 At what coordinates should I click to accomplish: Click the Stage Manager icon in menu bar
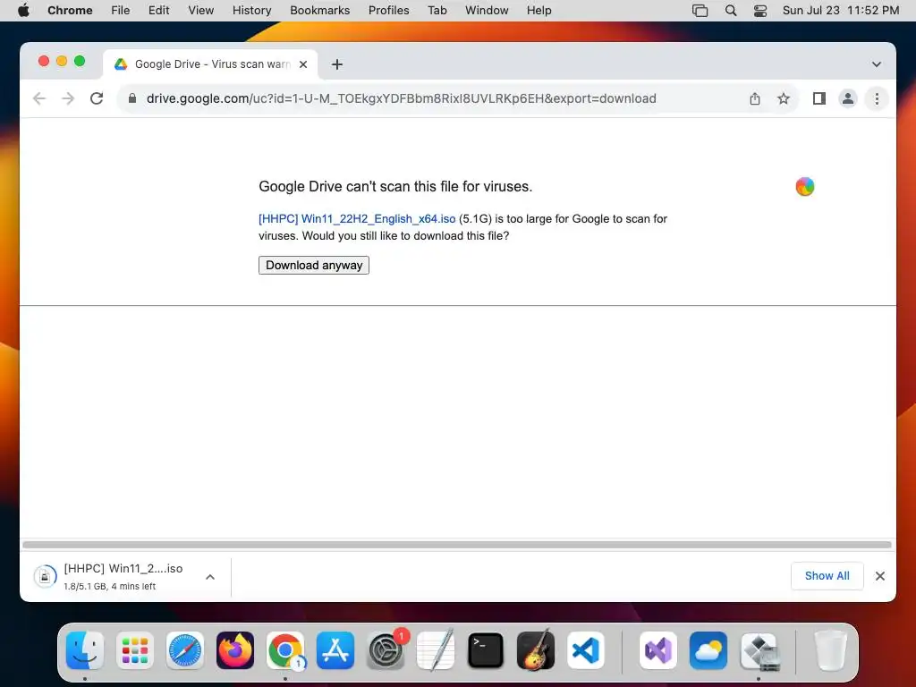[x=700, y=11]
